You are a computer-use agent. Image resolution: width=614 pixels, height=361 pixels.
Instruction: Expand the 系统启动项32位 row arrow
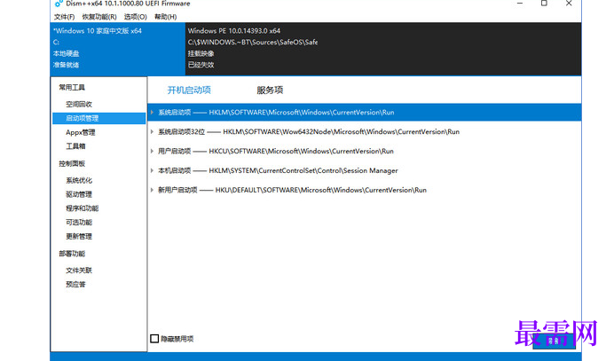pyautogui.click(x=152, y=132)
